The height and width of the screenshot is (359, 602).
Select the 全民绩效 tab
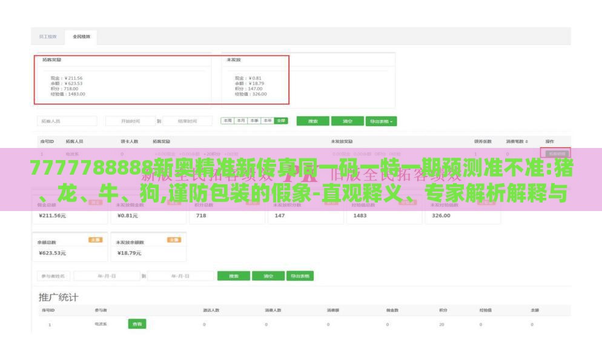tap(81, 37)
